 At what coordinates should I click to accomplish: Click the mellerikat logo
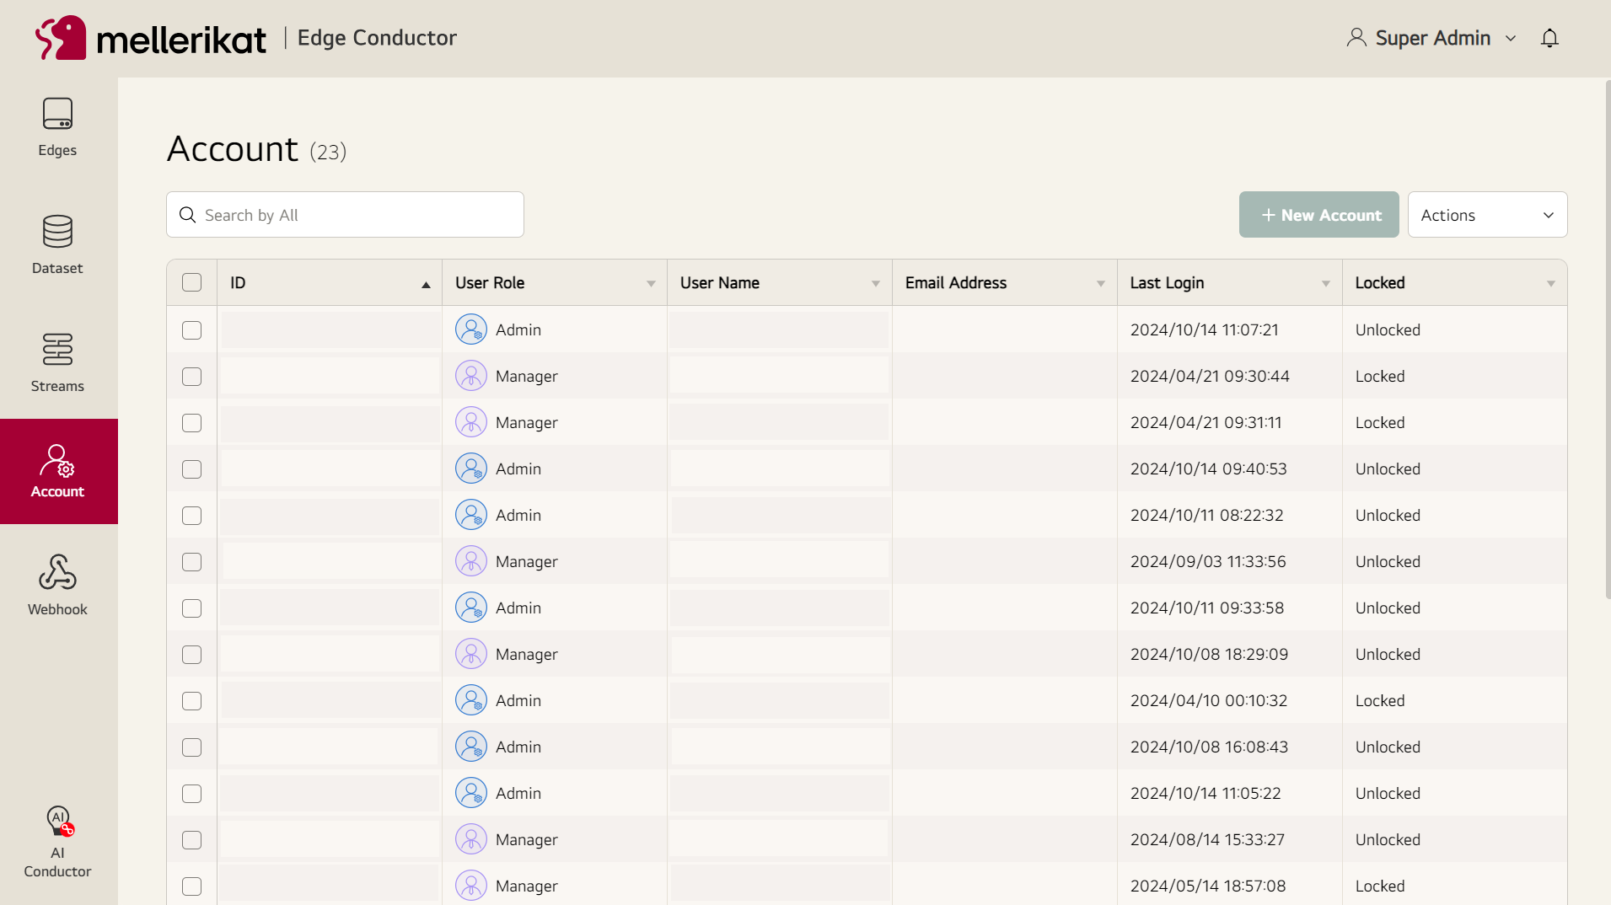click(150, 38)
